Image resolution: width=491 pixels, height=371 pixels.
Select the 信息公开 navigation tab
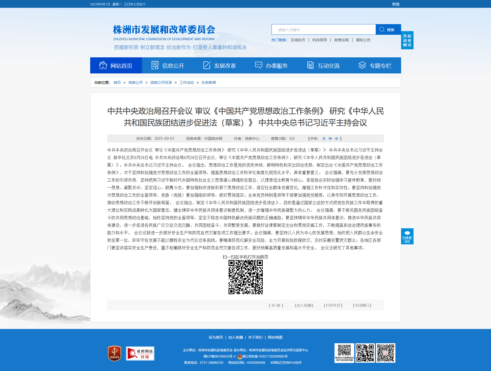(168, 65)
